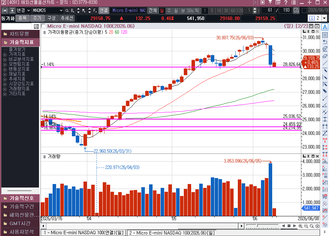Select the Gann line G tool
329x236 pixels.
325,217
